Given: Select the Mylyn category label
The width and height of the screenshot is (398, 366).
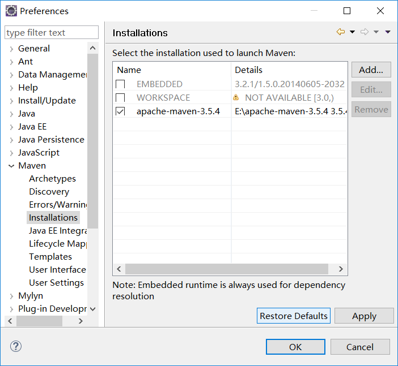Looking at the screenshot, I should point(31,296).
